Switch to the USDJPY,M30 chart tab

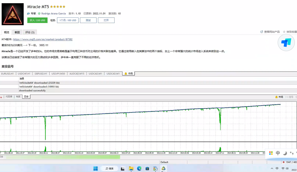[58, 73]
